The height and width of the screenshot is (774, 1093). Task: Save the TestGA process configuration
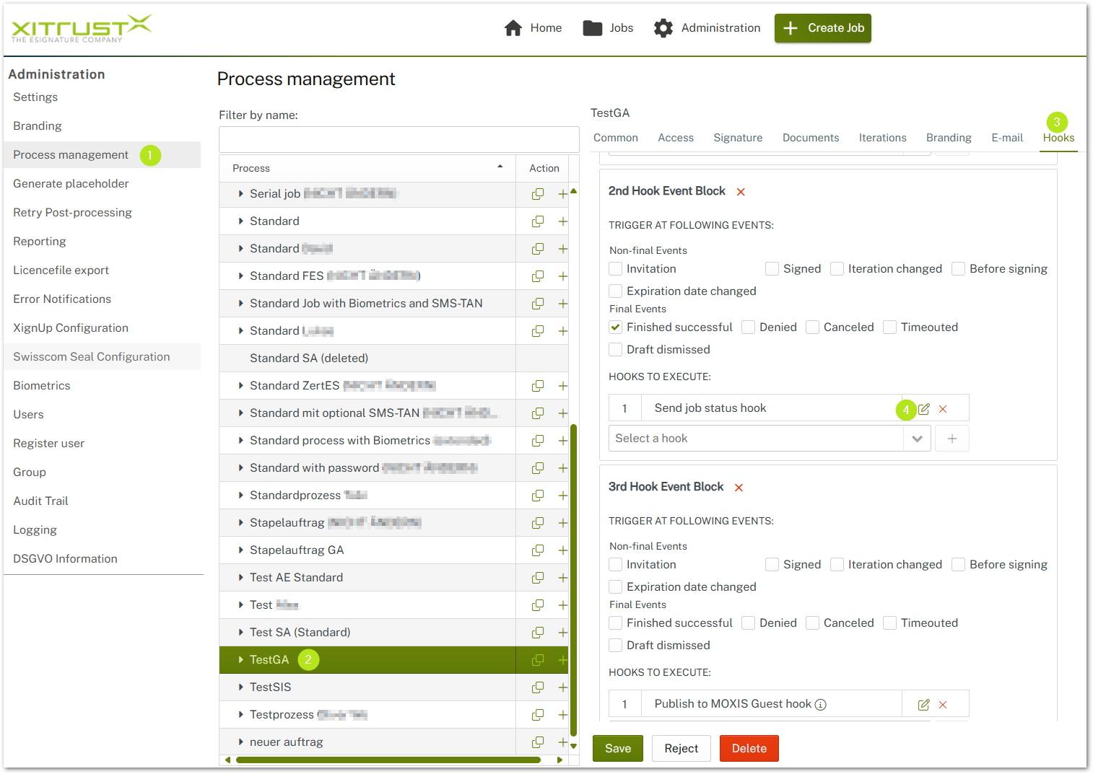pos(617,748)
